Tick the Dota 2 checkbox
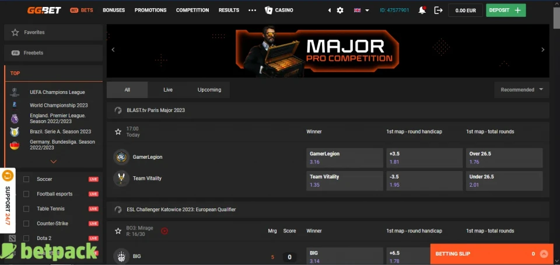 26,238
